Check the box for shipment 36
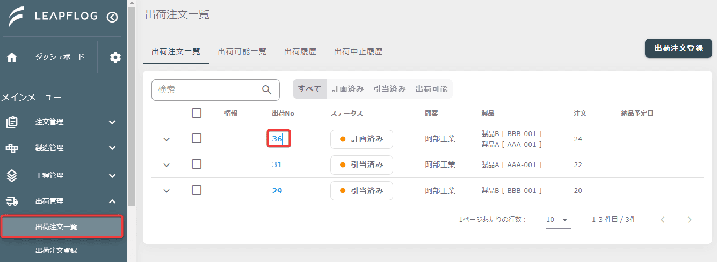 coord(197,139)
